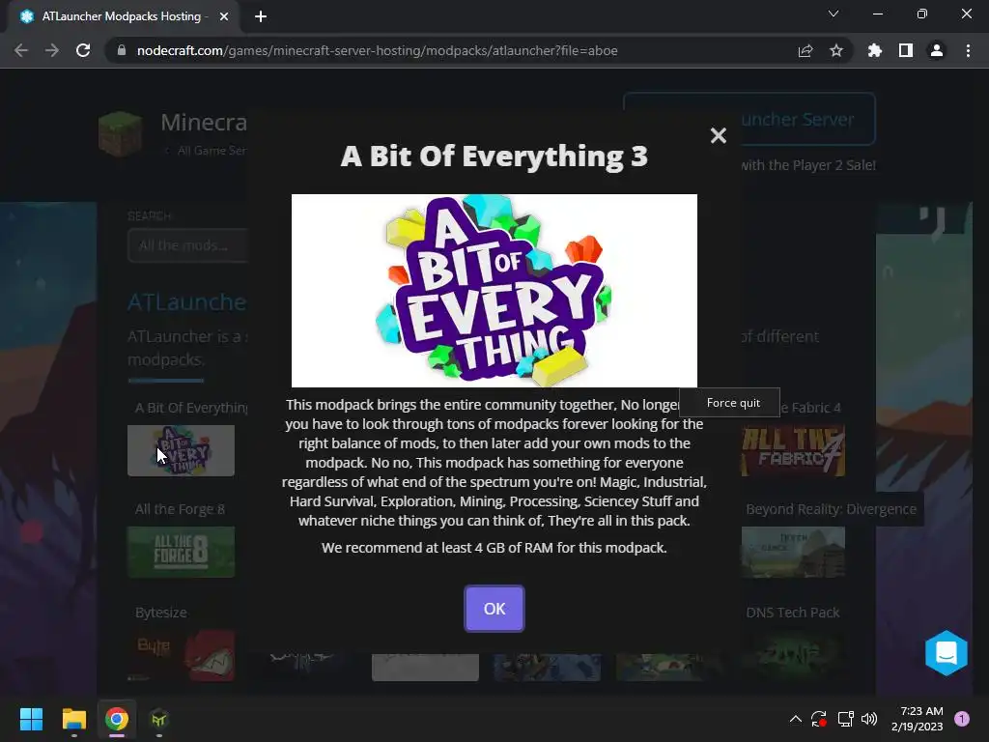
Task: Select the ATLauncher Modpacks Hosting tab
Action: pyautogui.click(x=125, y=16)
